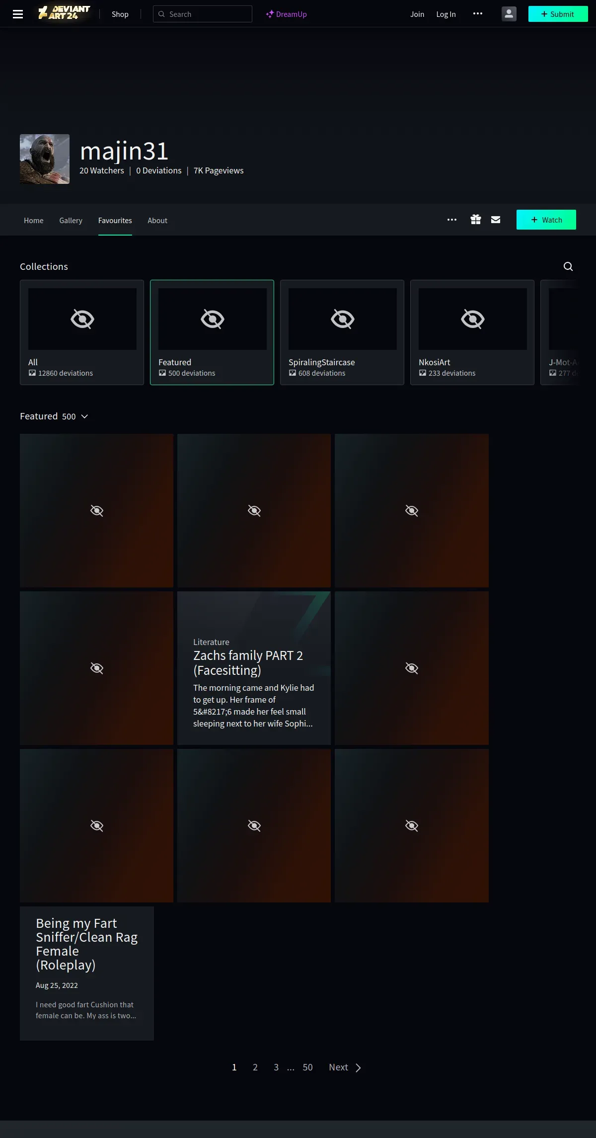Click the user avatar icon in header

pyautogui.click(x=509, y=14)
